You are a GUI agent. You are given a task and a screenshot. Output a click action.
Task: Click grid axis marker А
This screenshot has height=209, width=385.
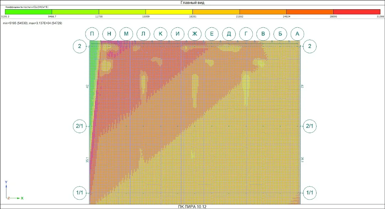tap(297, 34)
